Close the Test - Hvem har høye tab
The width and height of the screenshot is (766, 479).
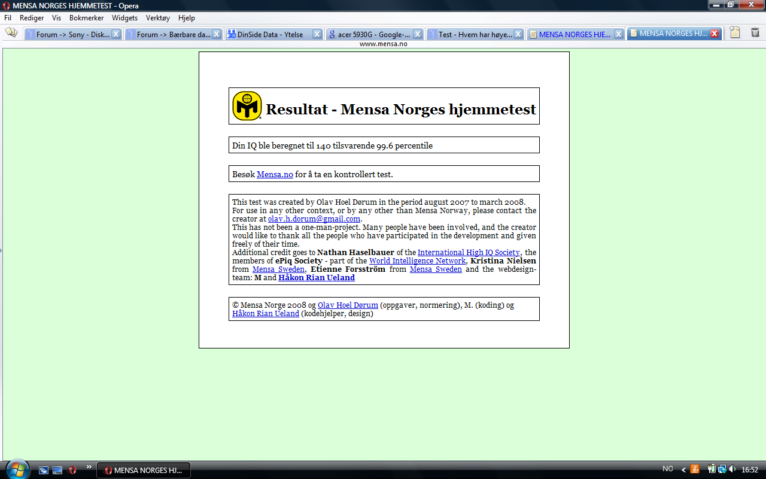point(518,34)
